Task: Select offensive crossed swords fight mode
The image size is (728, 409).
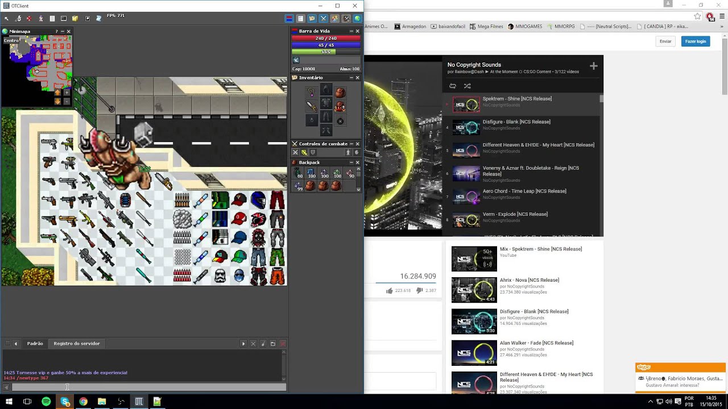Action: [295, 152]
